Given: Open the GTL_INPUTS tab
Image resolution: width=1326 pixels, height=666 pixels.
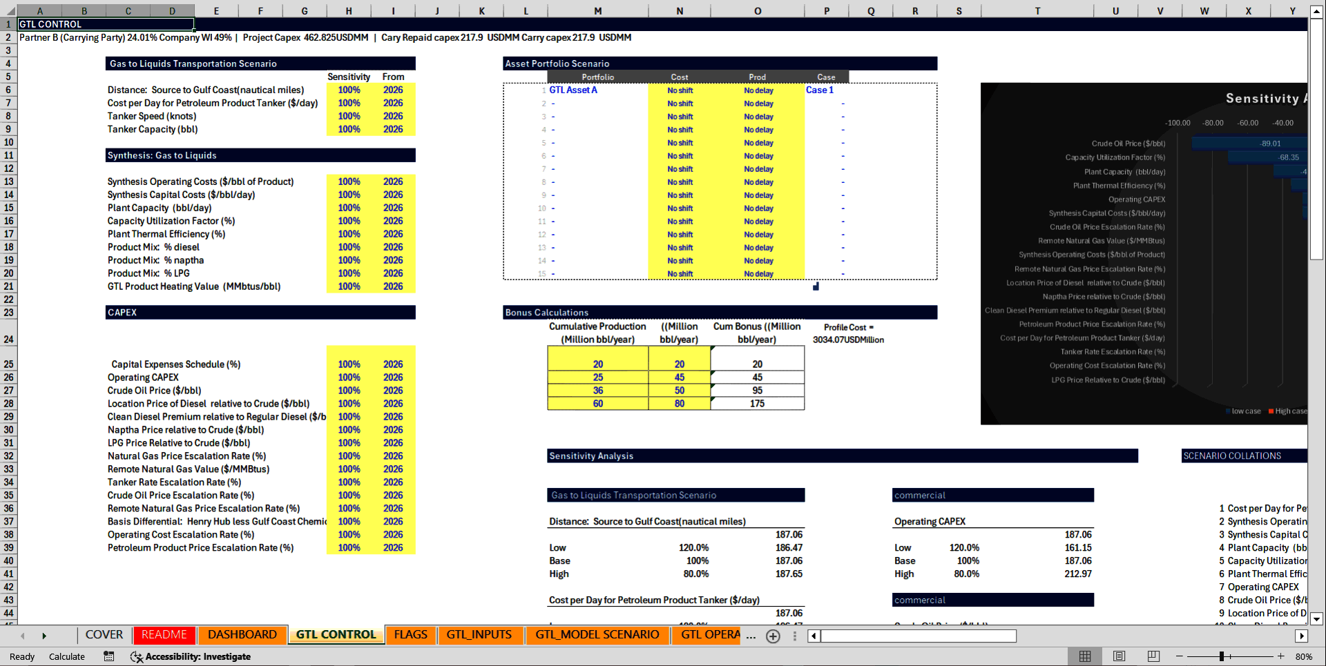Looking at the screenshot, I should click(481, 634).
